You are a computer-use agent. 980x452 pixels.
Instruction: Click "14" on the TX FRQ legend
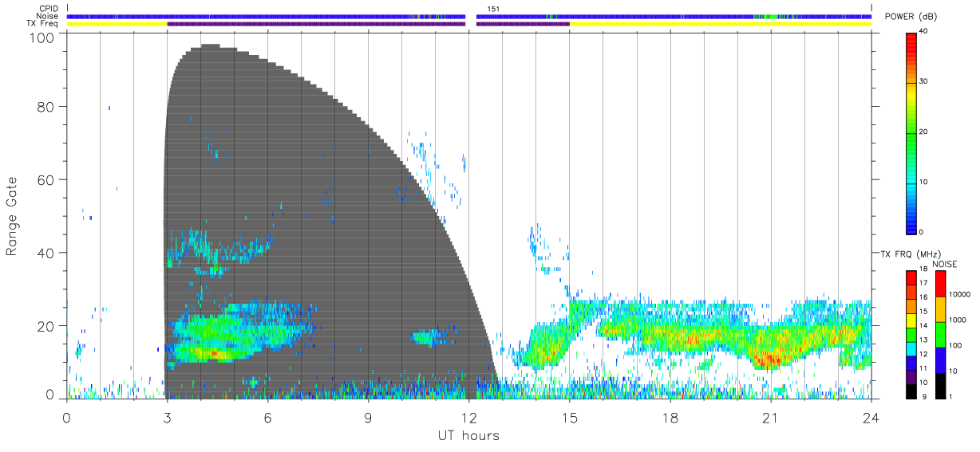(923, 325)
